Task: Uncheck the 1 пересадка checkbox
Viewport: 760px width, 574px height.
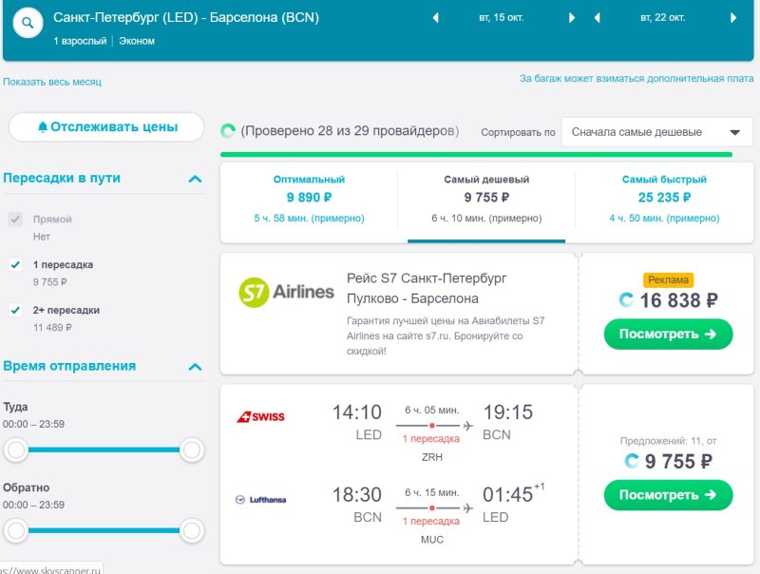Action: [15, 265]
